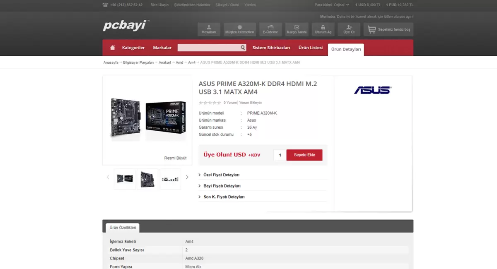Screen dimensions: 497x269
Task: Click Anakart breadcrumb
Action: (165, 62)
